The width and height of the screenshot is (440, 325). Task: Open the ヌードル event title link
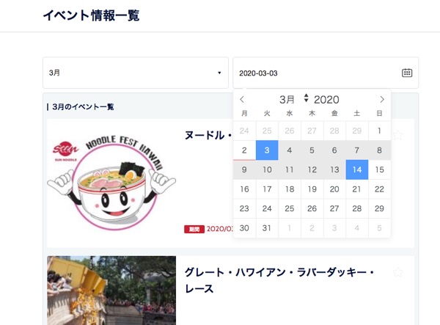[208, 135]
